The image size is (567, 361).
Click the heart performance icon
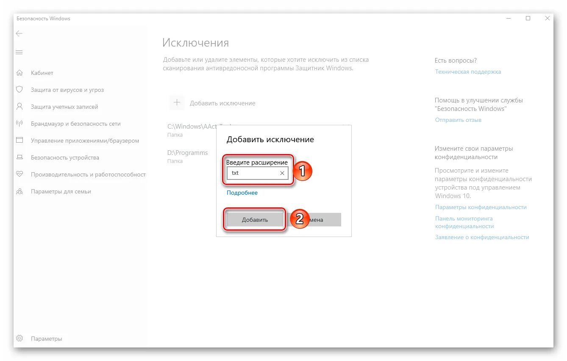(19, 174)
